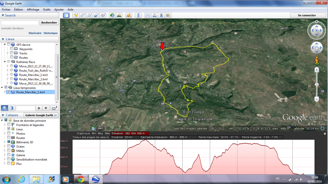Viewport: 328px width, 184px height.
Task: Close the elevation profile with X
Action: click(325, 134)
